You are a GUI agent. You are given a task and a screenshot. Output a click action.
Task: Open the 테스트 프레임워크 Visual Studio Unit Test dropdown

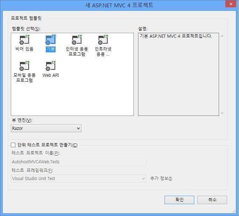tap(79, 178)
